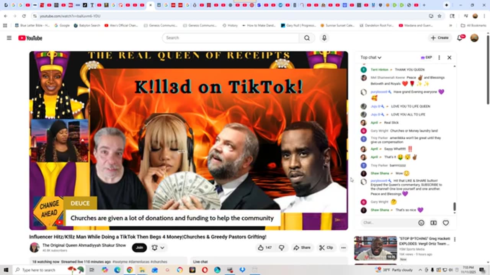
Task: Open Dandelion Root bookmark
Action: [x=377, y=25]
